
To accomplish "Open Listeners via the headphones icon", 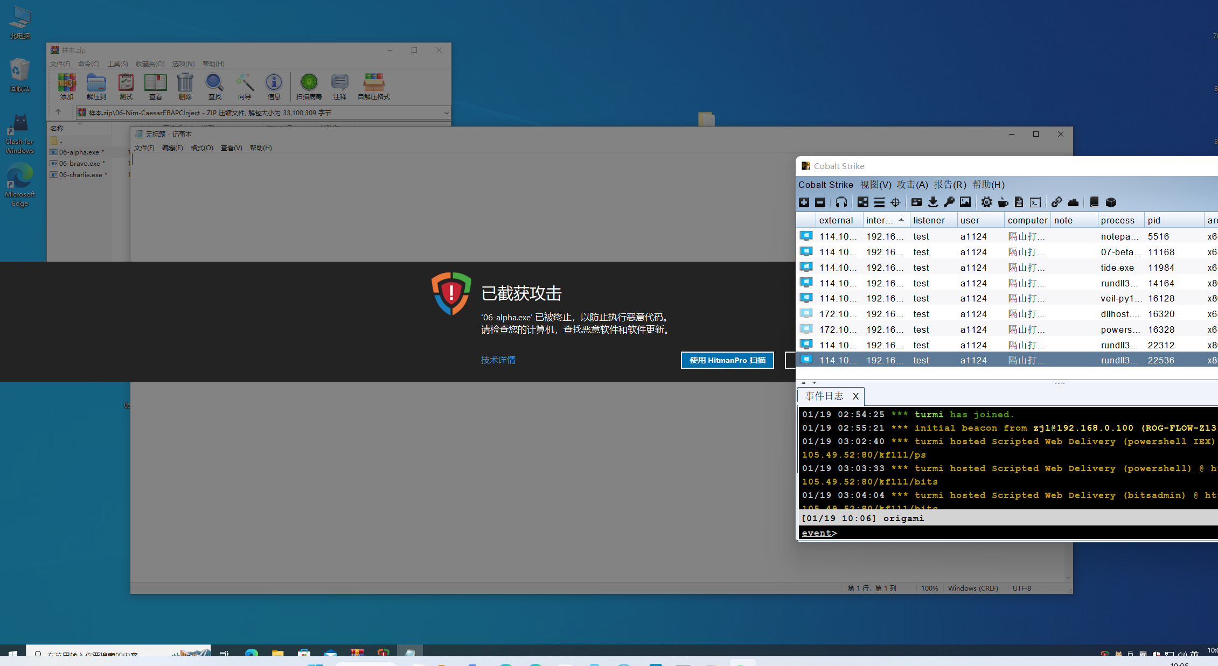I will click(841, 202).
